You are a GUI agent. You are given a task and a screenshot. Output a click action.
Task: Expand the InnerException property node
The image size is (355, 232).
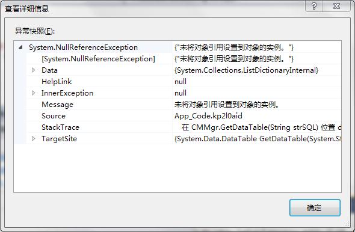pos(33,93)
